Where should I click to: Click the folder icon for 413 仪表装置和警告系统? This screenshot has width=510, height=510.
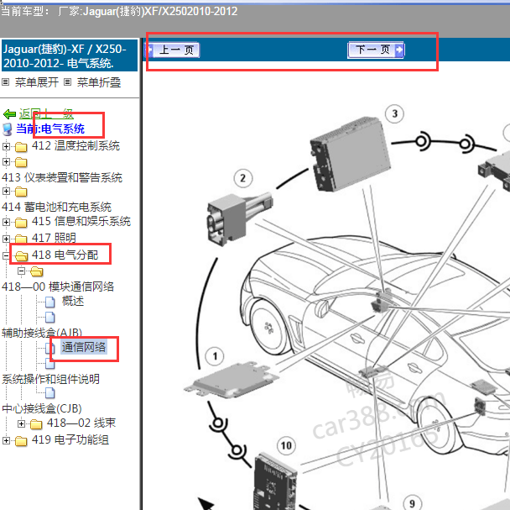point(21,162)
